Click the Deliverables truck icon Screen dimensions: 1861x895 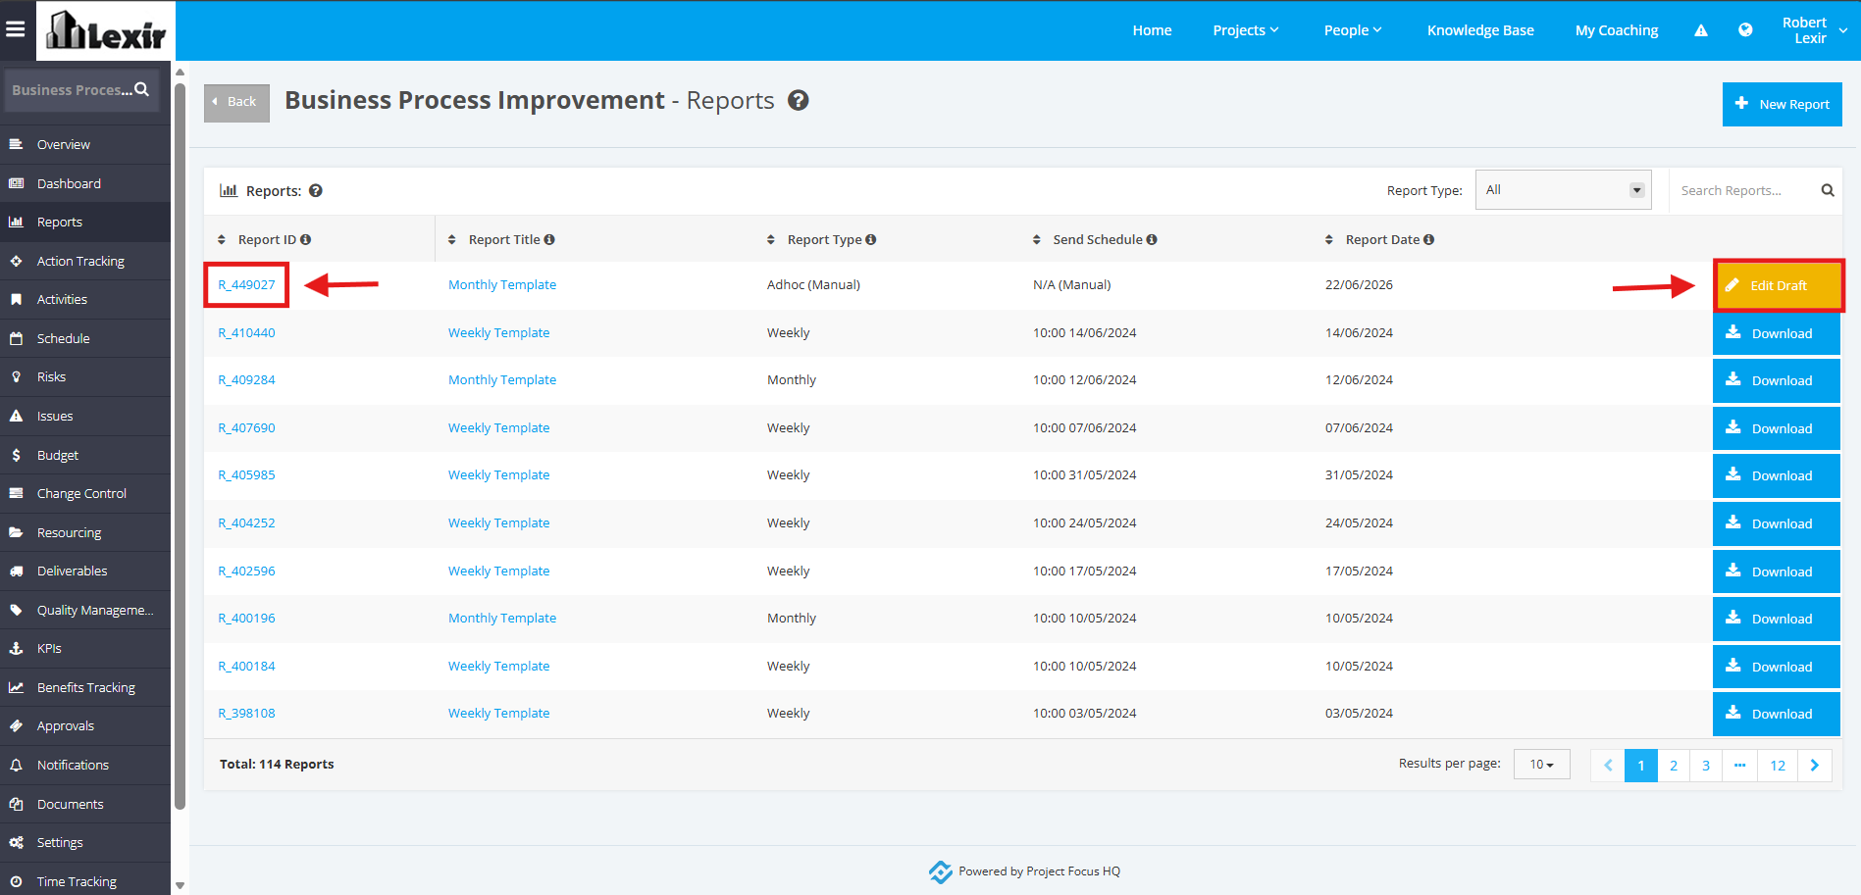pos(16,571)
